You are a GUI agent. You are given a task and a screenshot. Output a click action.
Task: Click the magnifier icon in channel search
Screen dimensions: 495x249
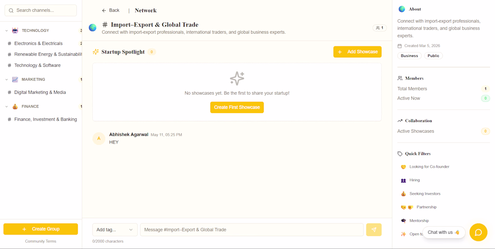click(11, 10)
